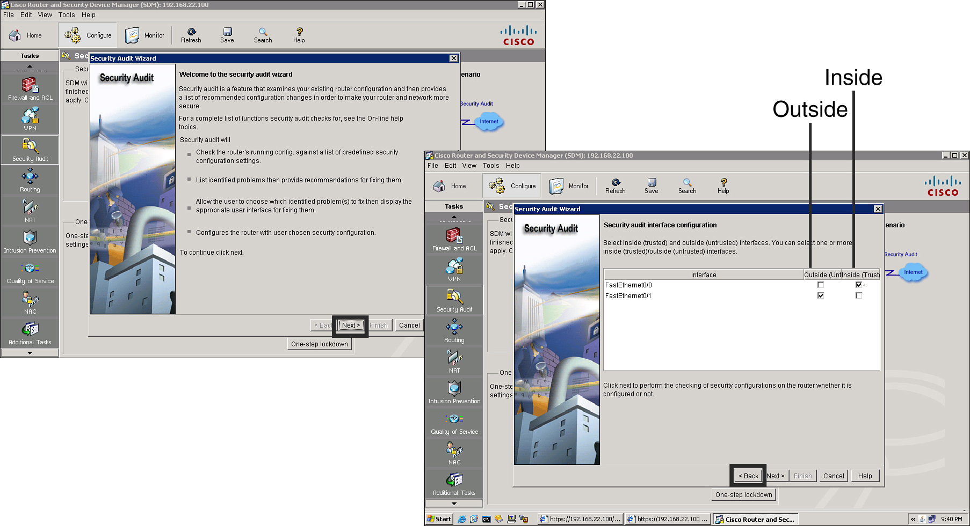Toggle FastEthernet0/0 Inside (Trusted) checkbox
The image size is (970, 526).
(x=859, y=285)
